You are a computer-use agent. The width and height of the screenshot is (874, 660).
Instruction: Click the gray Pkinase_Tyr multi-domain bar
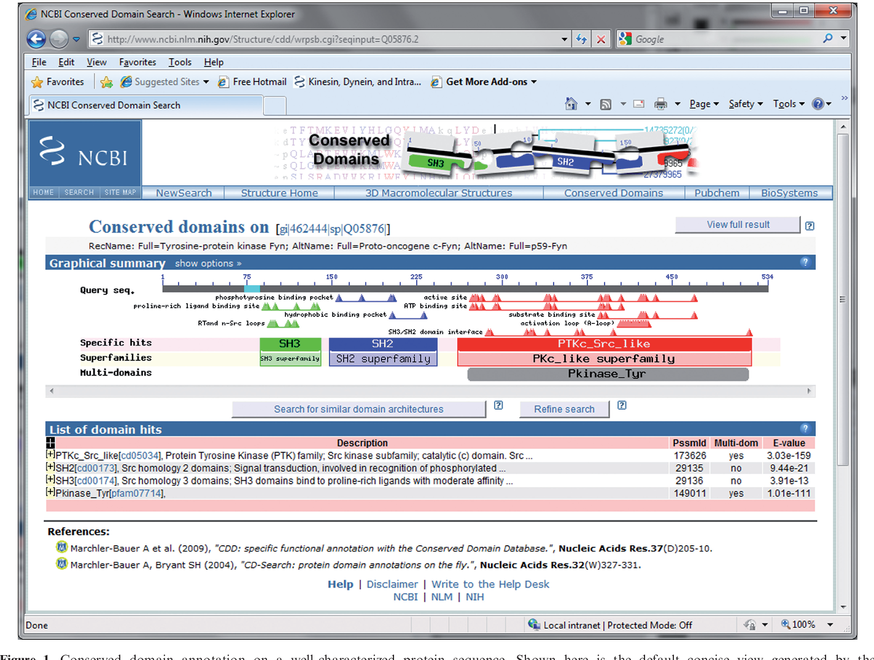[x=608, y=374]
